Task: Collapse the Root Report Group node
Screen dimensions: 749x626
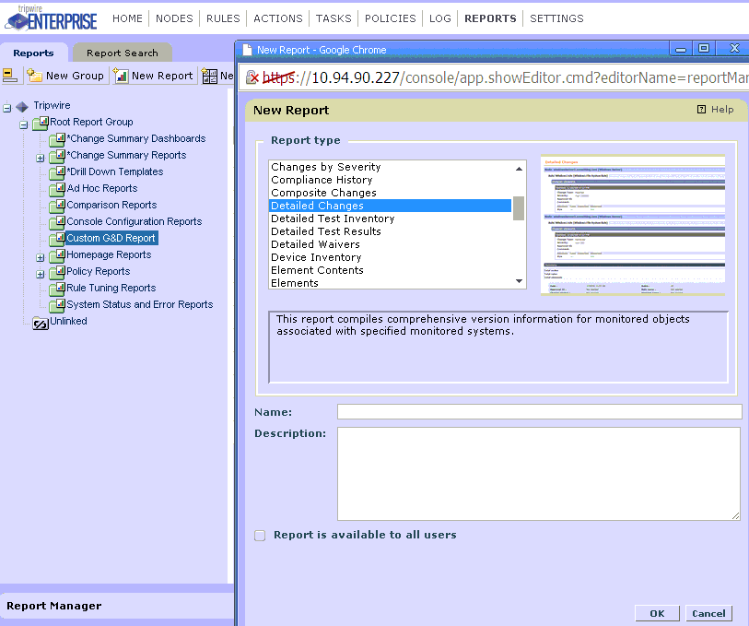Action: tap(24, 124)
